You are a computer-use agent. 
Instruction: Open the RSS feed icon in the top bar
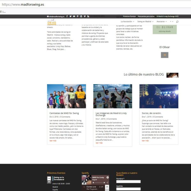[88, 16]
